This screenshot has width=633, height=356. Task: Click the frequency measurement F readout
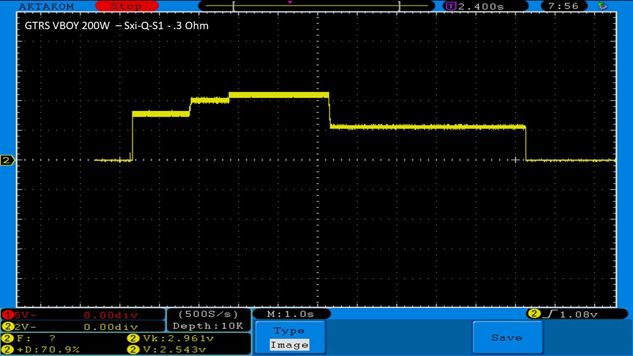pos(32,339)
